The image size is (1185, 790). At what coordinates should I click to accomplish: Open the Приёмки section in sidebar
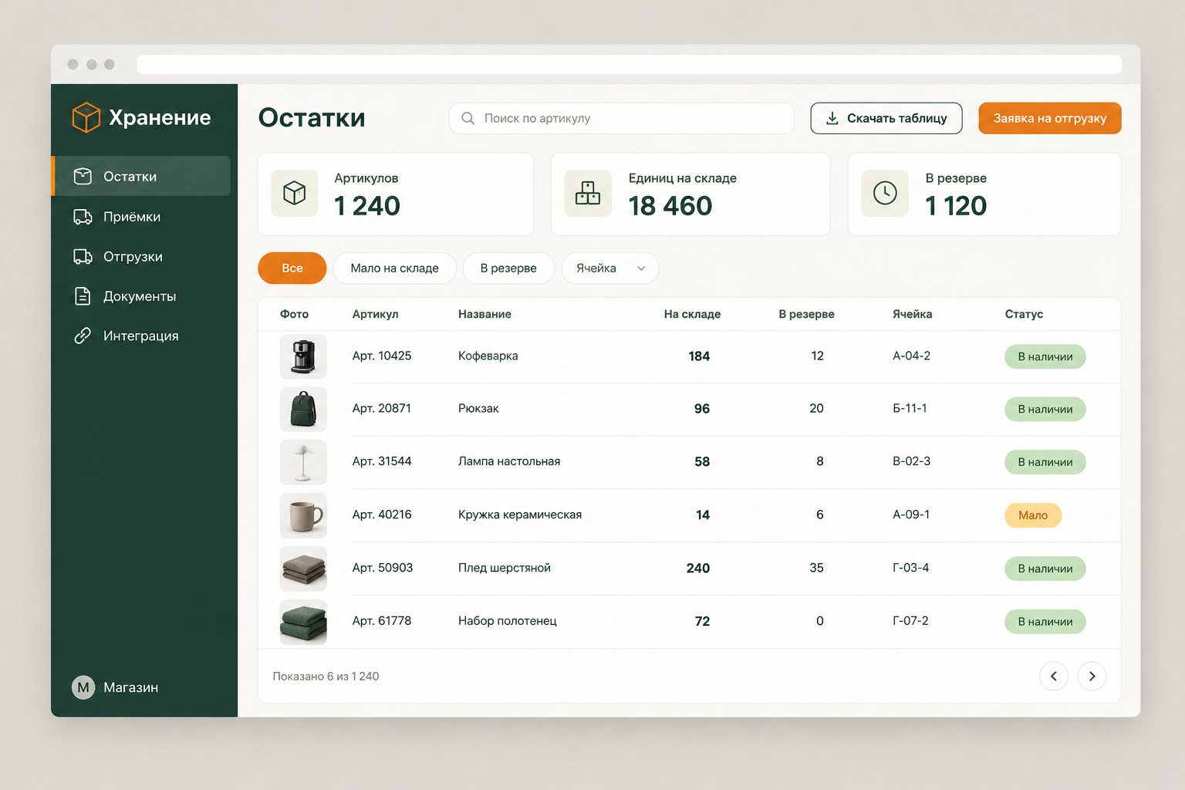(x=142, y=217)
